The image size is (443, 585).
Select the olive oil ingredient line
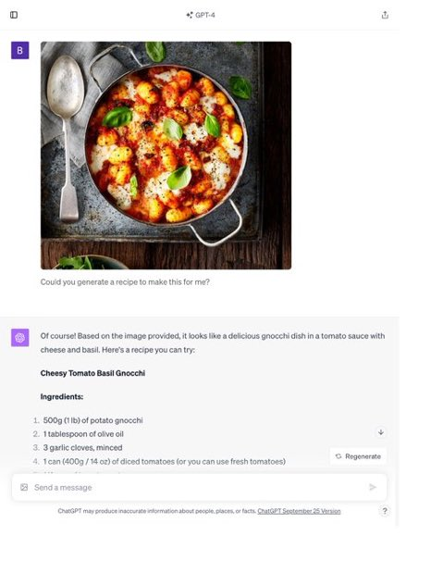(x=83, y=434)
